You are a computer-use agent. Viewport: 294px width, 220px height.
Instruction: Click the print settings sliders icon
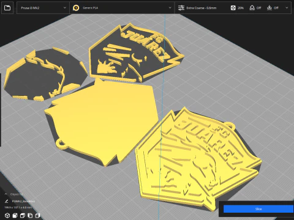pos(181,8)
